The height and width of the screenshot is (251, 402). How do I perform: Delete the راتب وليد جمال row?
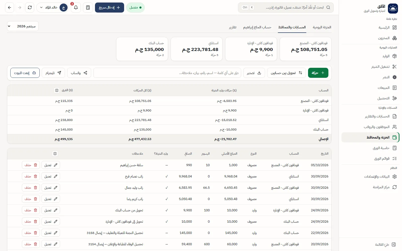click(31, 187)
